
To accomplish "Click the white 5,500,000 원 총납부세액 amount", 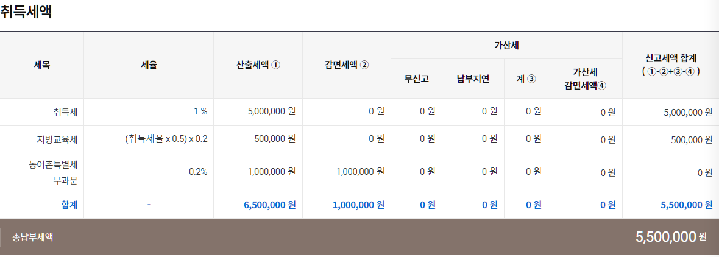I will coord(671,236).
